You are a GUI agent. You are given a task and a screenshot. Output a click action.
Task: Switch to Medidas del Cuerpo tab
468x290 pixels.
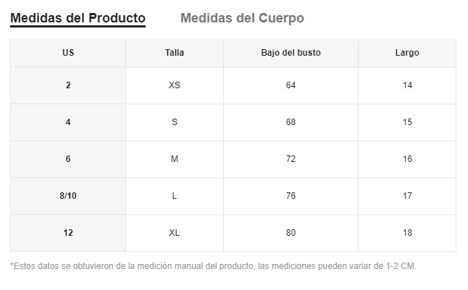(242, 18)
